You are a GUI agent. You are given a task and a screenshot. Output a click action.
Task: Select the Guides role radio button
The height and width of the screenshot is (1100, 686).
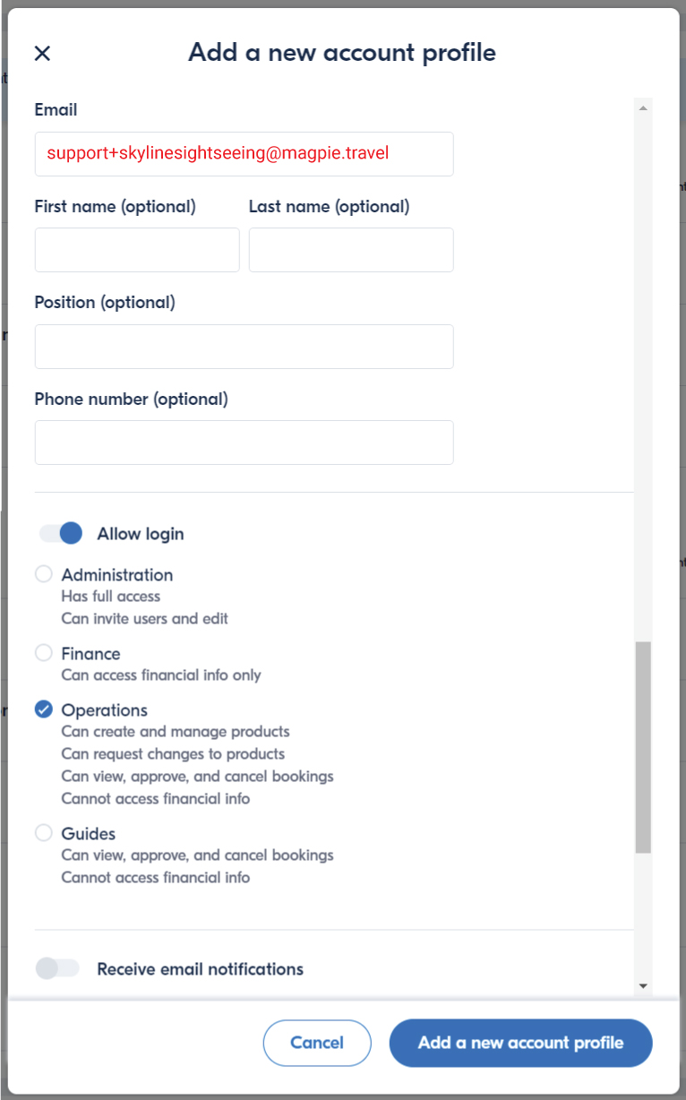(44, 833)
